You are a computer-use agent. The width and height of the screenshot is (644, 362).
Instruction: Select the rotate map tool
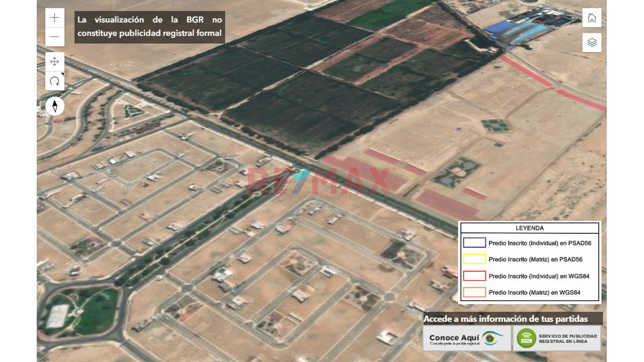click(54, 81)
